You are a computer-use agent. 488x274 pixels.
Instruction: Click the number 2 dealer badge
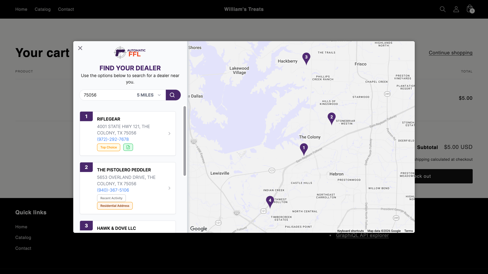pyautogui.click(x=86, y=167)
